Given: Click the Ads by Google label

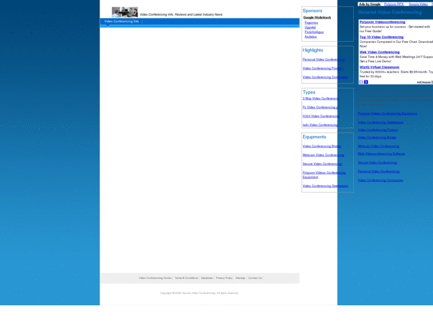Looking at the screenshot, I should pyautogui.click(x=370, y=4).
